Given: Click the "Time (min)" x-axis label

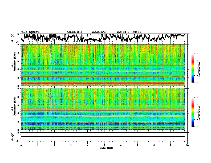Looking at the screenshot, I should 107,148.
